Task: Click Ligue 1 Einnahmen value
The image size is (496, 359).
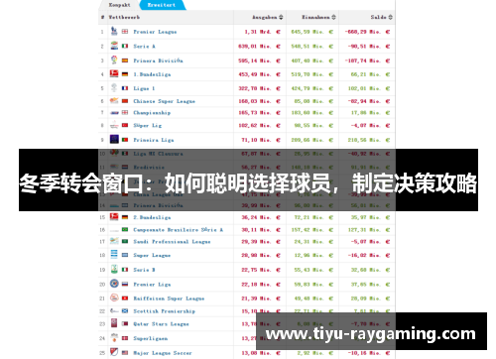Action: [x=311, y=88]
